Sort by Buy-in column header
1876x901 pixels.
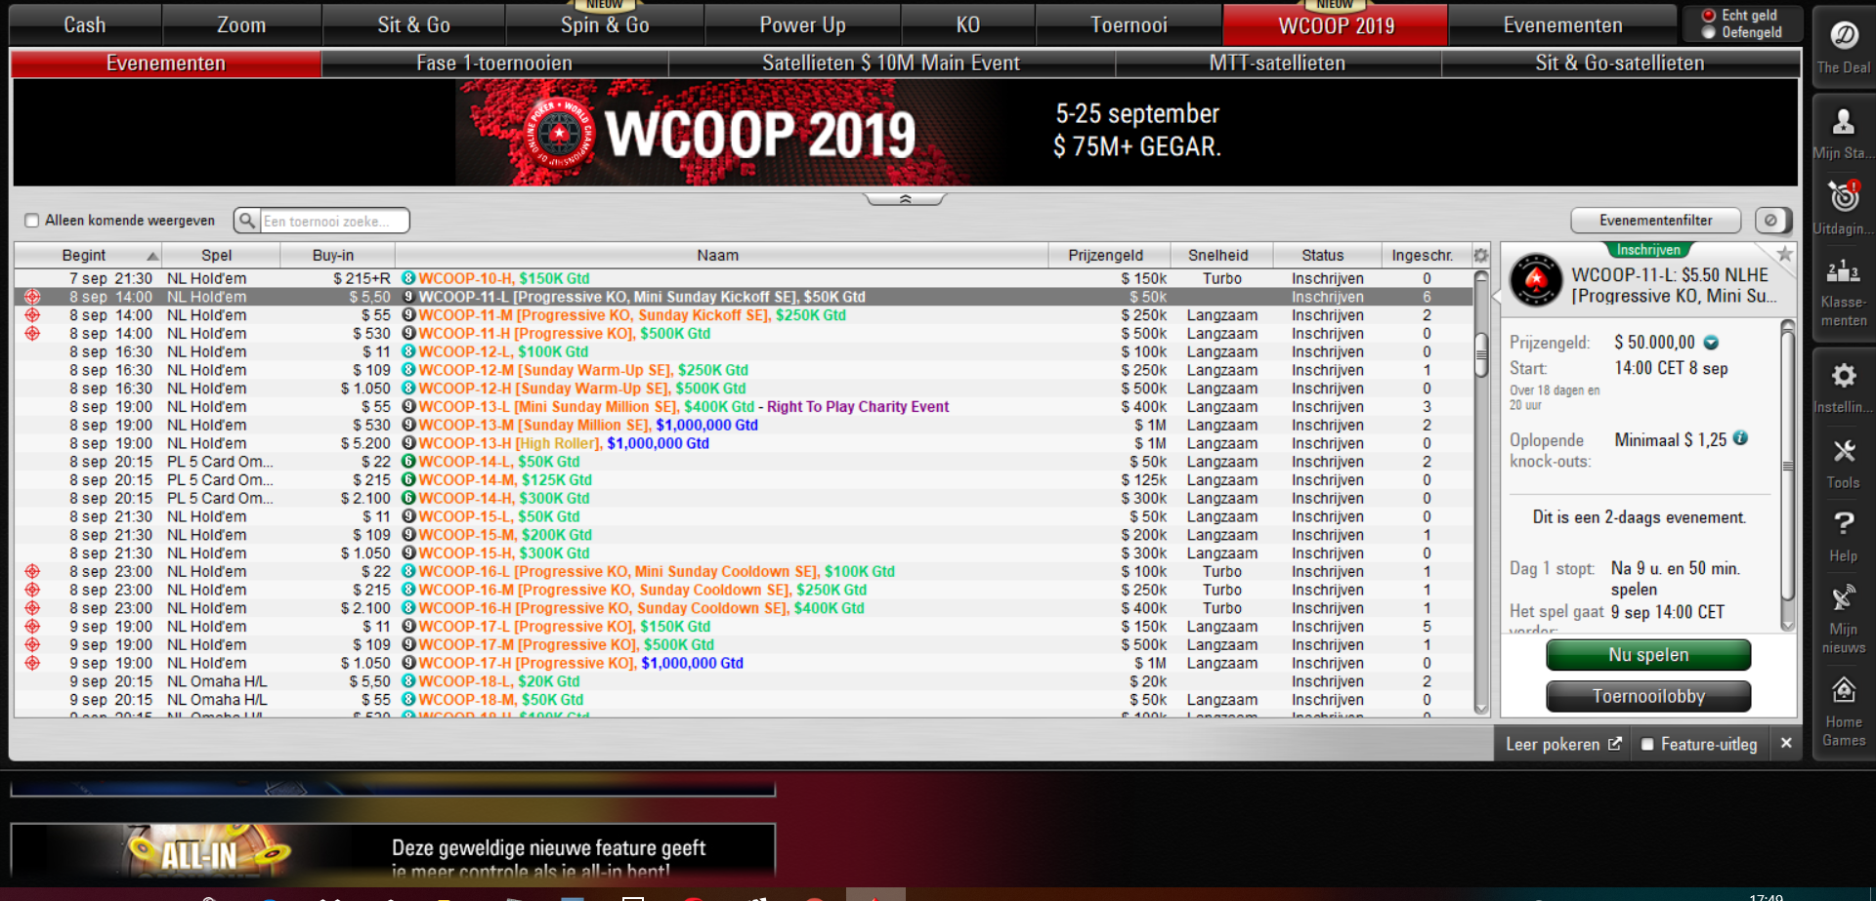tap(337, 256)
